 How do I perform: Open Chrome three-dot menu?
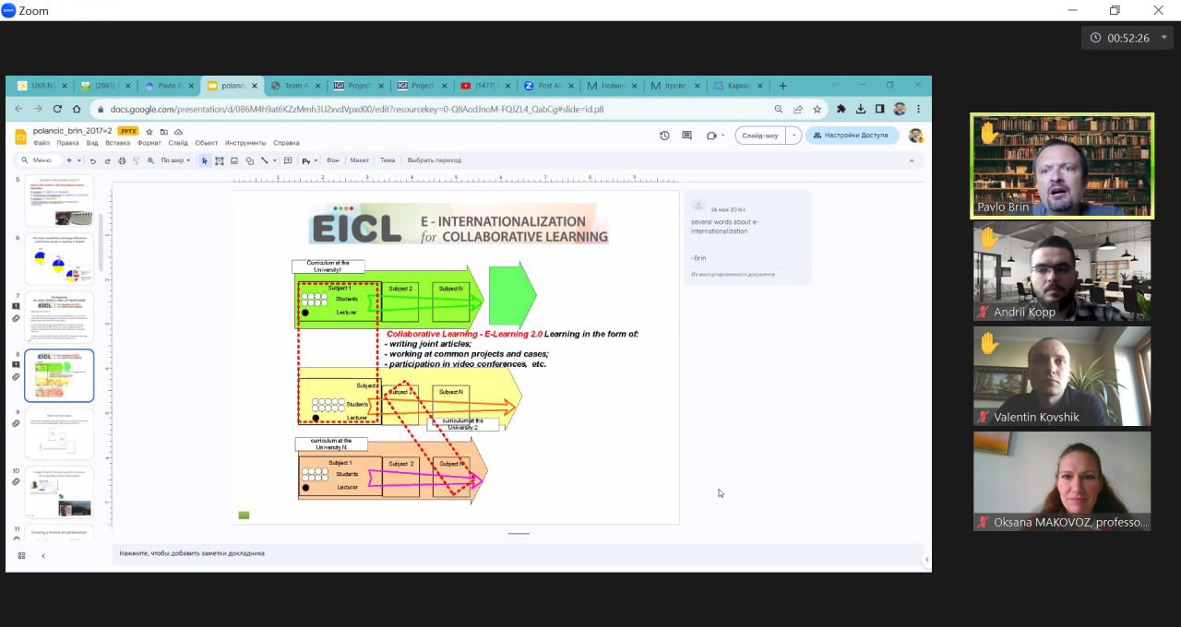(x=918, y=109)
